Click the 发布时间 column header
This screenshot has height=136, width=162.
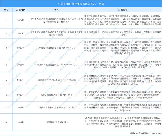coord(21,10)
